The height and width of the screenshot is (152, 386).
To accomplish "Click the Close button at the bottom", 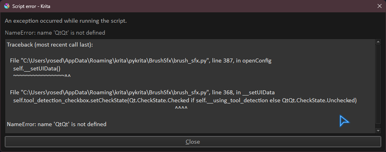I will (x=193, y=142).
